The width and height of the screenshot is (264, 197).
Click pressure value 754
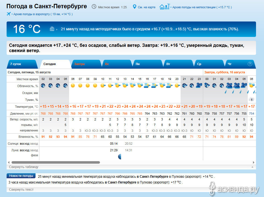[251, 114]
